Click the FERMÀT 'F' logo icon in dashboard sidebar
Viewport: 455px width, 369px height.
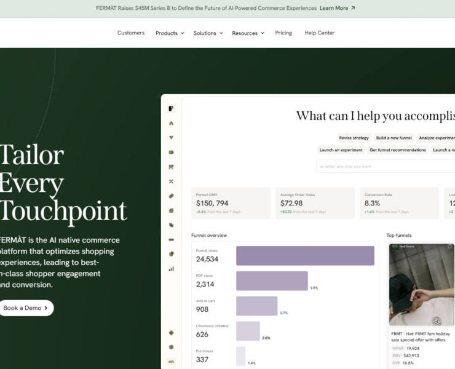point(171,109)
